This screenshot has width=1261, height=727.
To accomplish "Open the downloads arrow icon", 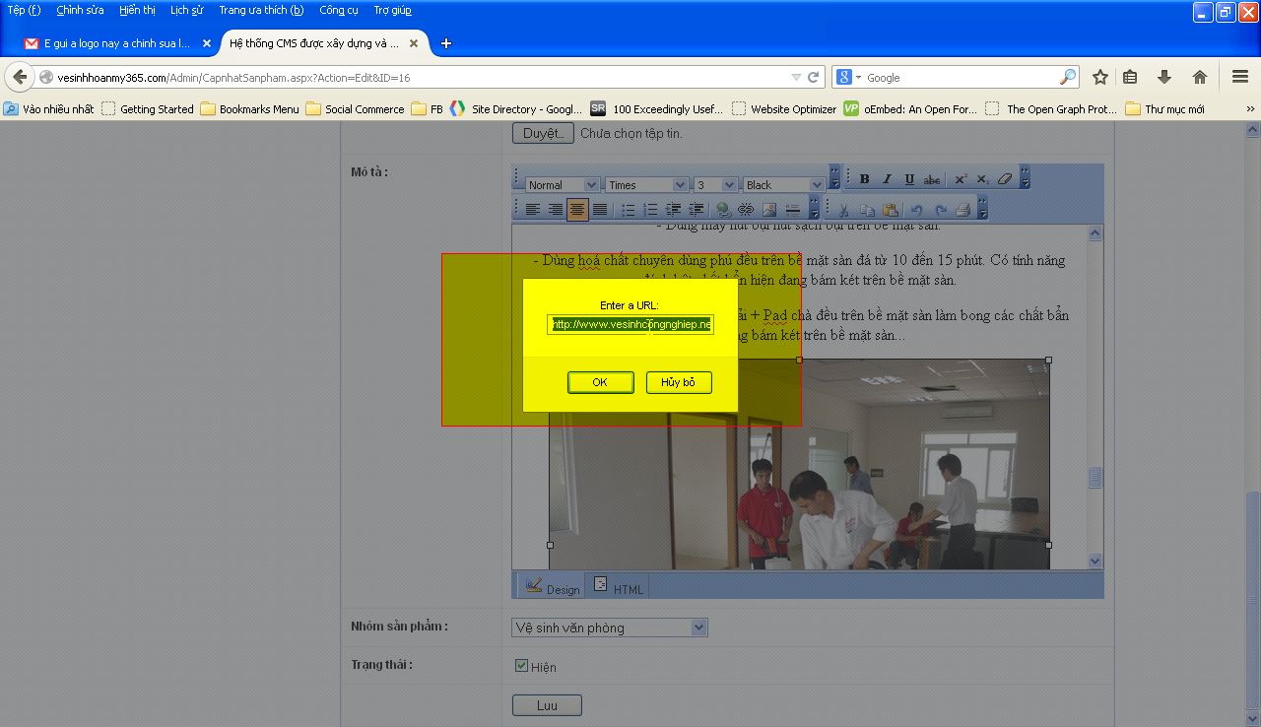I will tap(1164, 77).
